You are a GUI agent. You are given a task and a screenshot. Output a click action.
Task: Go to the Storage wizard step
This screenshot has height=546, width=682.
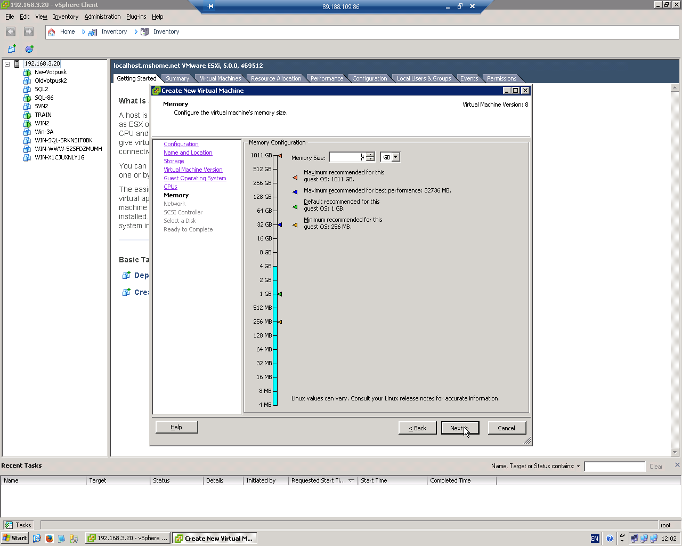coord(174,161)
